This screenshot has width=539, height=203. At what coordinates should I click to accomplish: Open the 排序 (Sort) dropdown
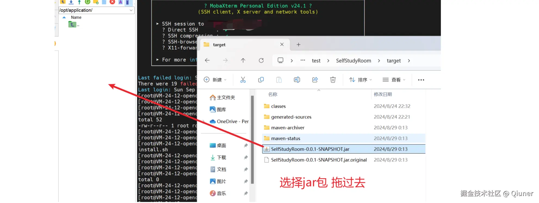tap(361, 80)
